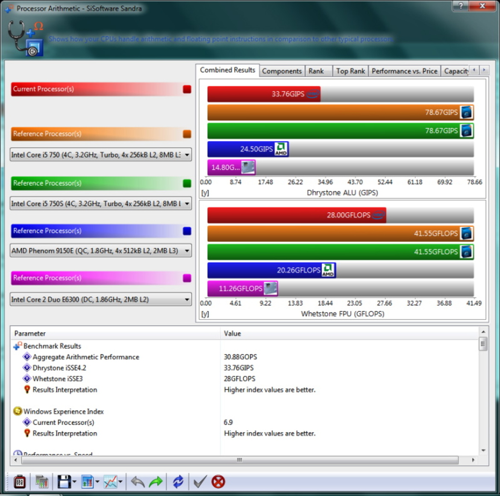Toggle the blue Reference Processor indicator
The image size is (500, 496).
[x=187, y=231]
